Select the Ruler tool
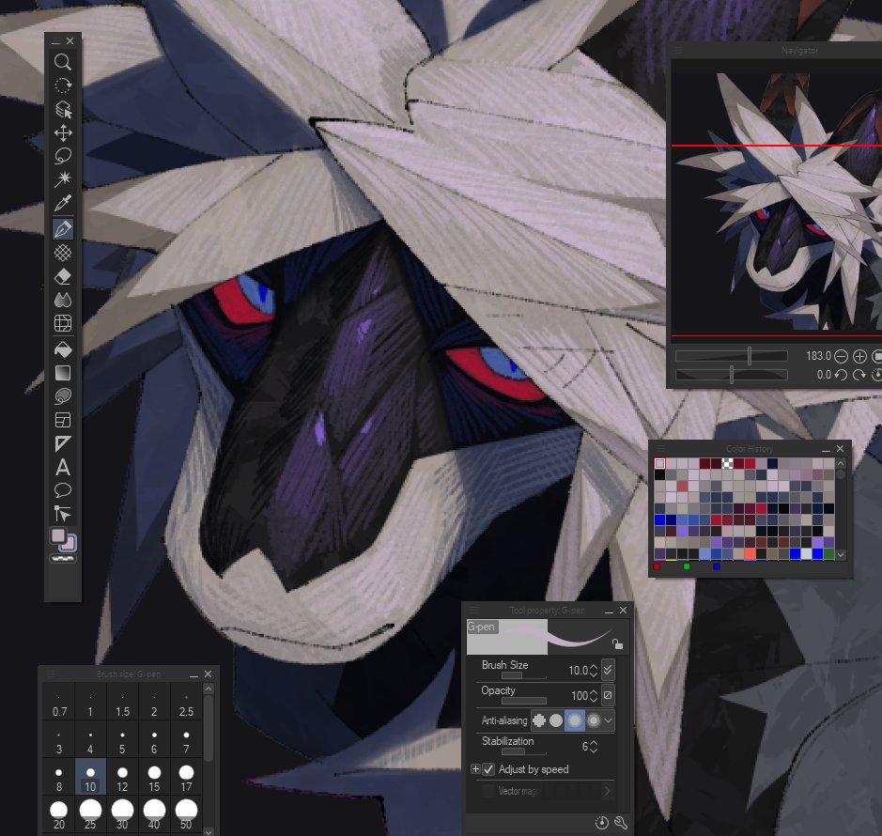882x836 pixels. (62, 443)
